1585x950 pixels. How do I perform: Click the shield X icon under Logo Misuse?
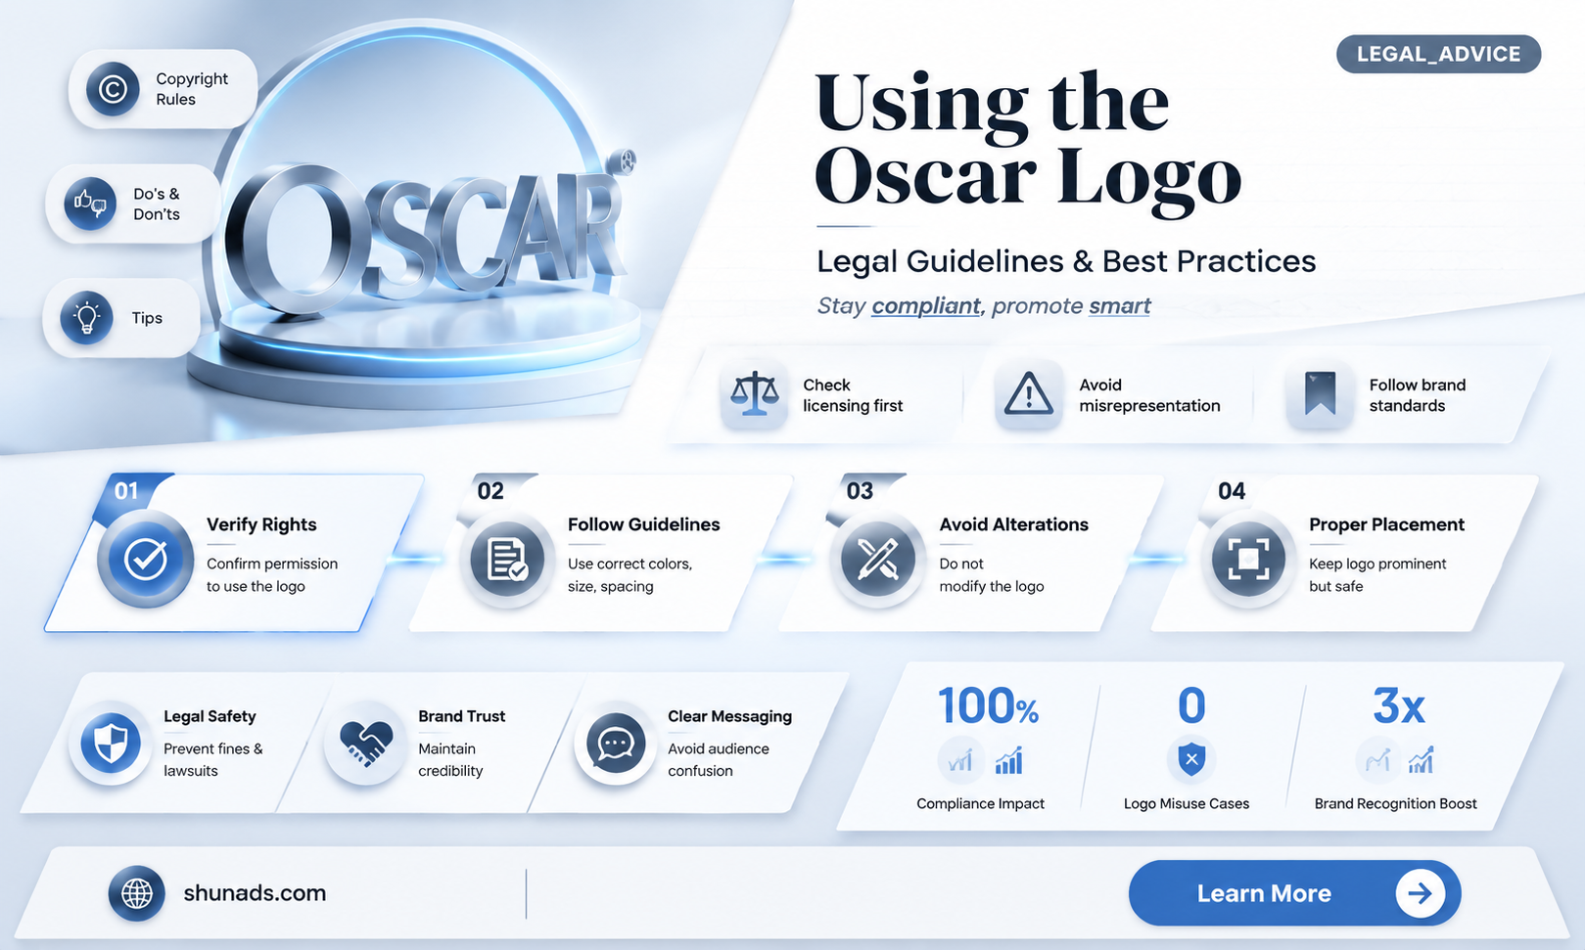click(x=1191, y=759)
